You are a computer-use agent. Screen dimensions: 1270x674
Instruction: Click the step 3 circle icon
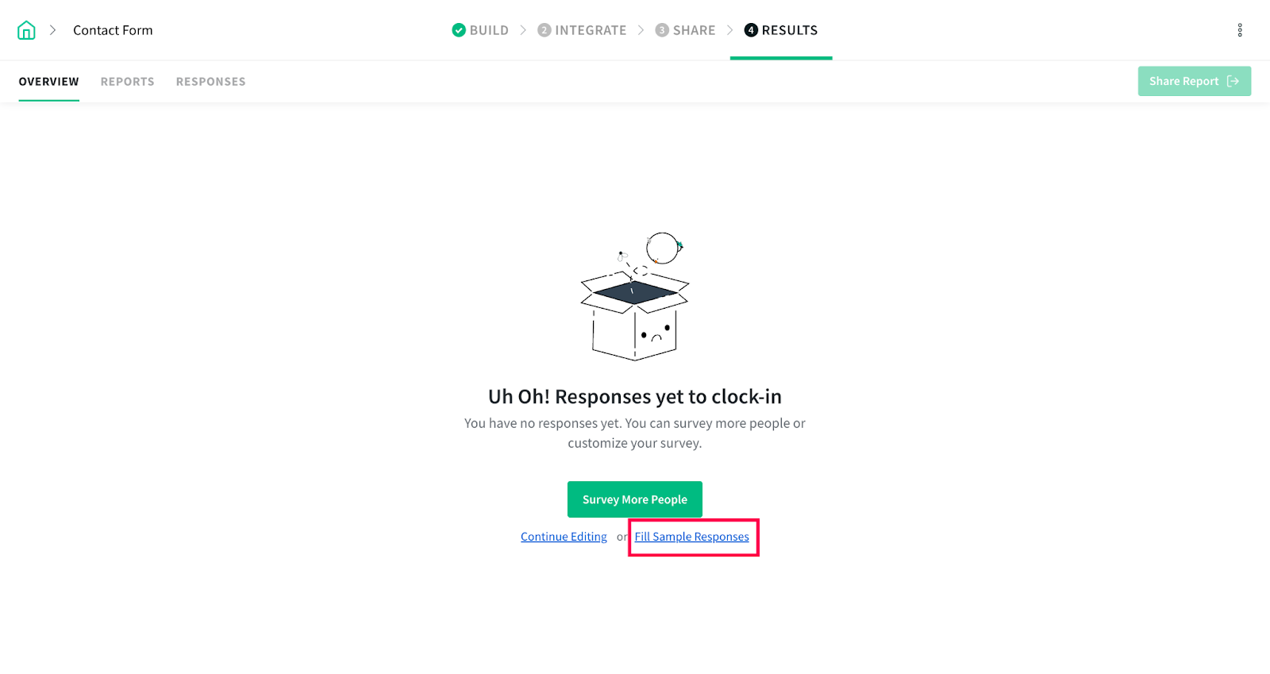pos(662,30)
